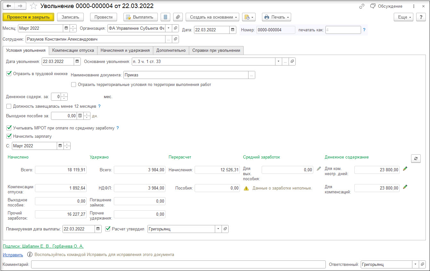Open calculator for Выходное пособие days

(x=80, y=116)
